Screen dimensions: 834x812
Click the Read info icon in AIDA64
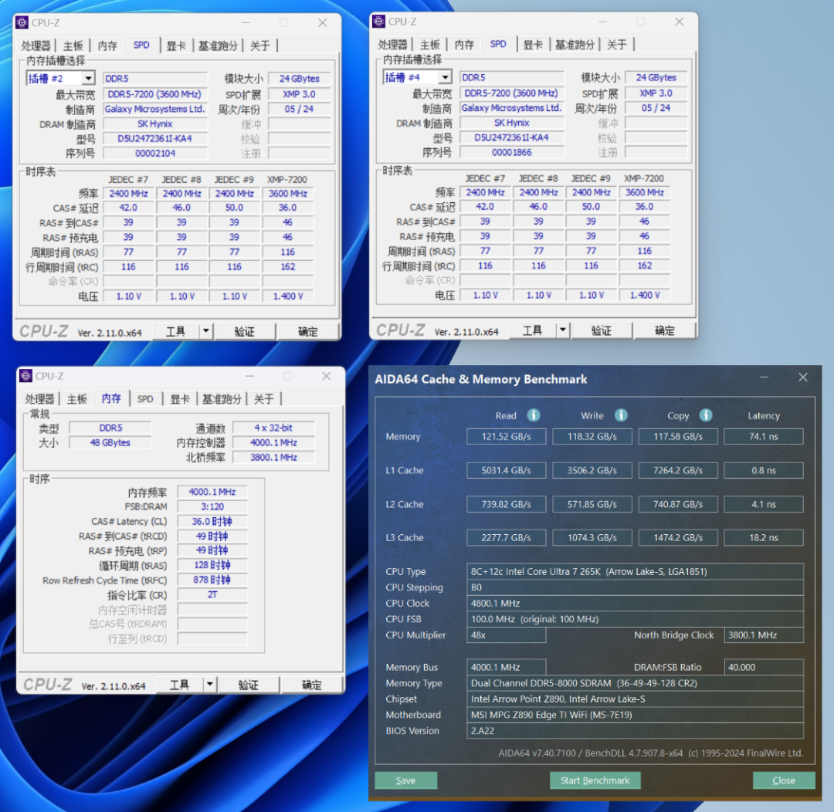click(534, 415)
